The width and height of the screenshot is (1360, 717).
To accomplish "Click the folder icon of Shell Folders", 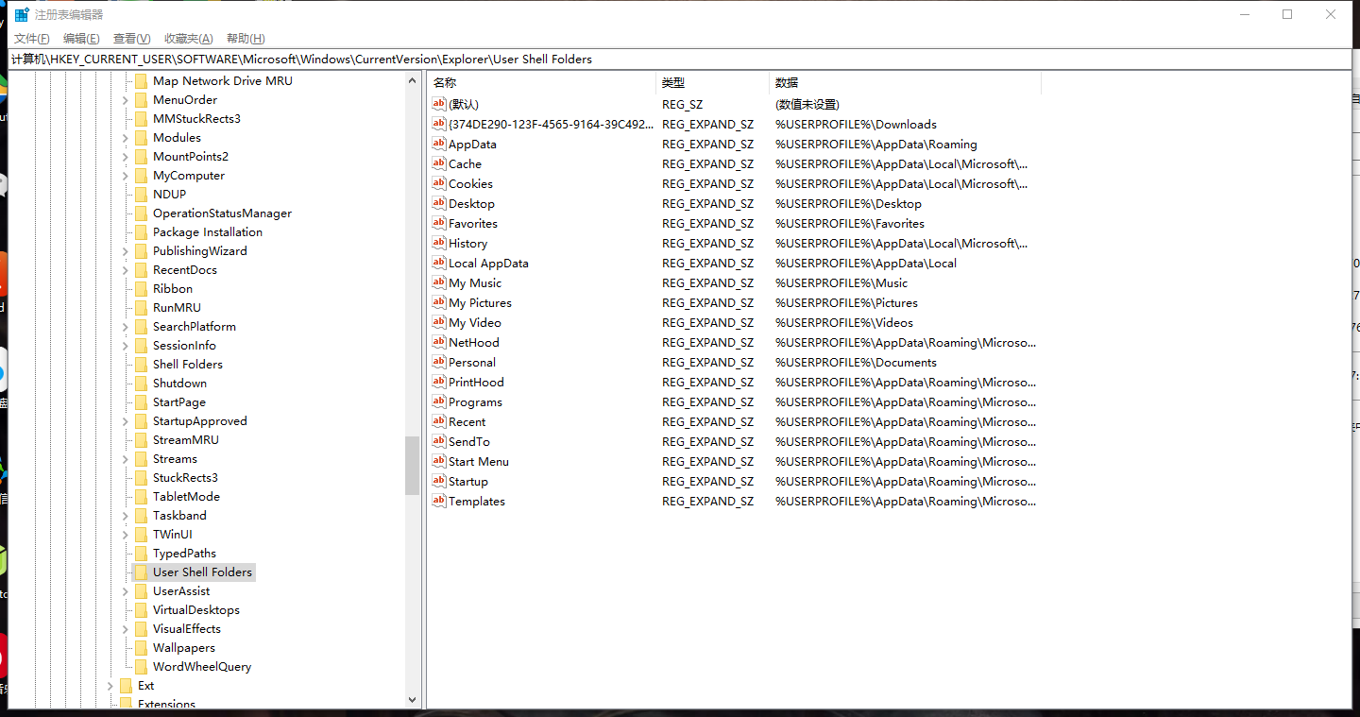I will click(141, 365).
